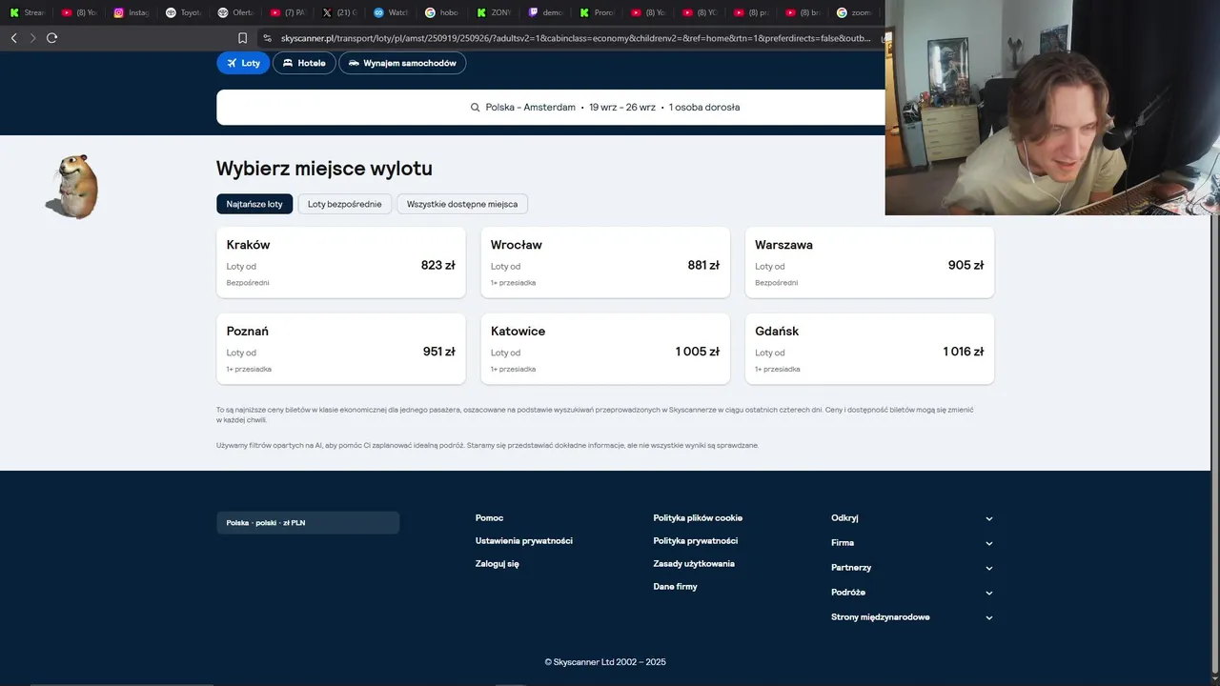
Task: Open the Watch browser tab
Action: pos(390,12)
